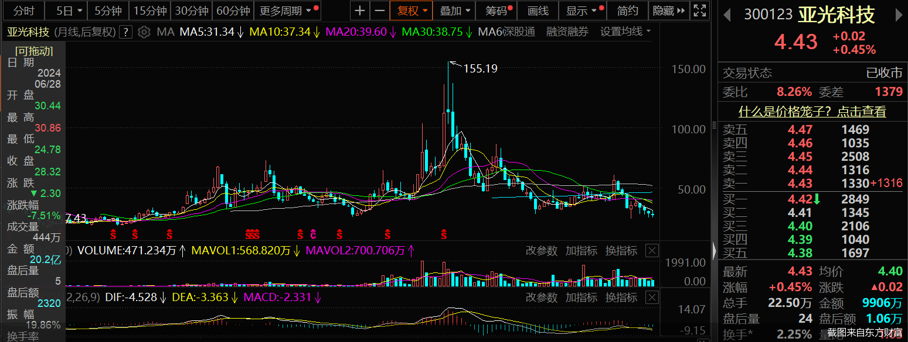The width and height of the screenshot is (908, 342).
Task: Toggle 简约 simple display mode
Action: click(628, 11)
